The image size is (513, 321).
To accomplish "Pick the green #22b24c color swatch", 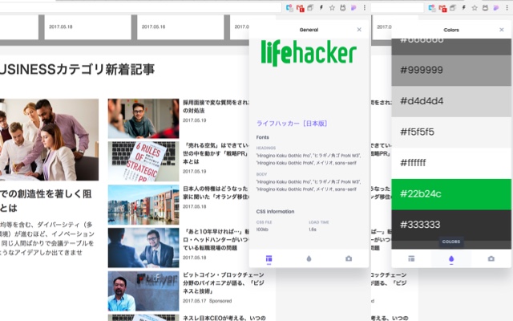I will tap(451, 194).
